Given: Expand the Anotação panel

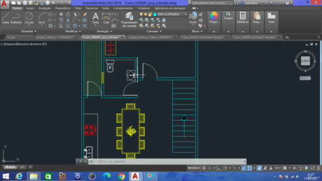Looking at the screenshot, I should 104,31.
